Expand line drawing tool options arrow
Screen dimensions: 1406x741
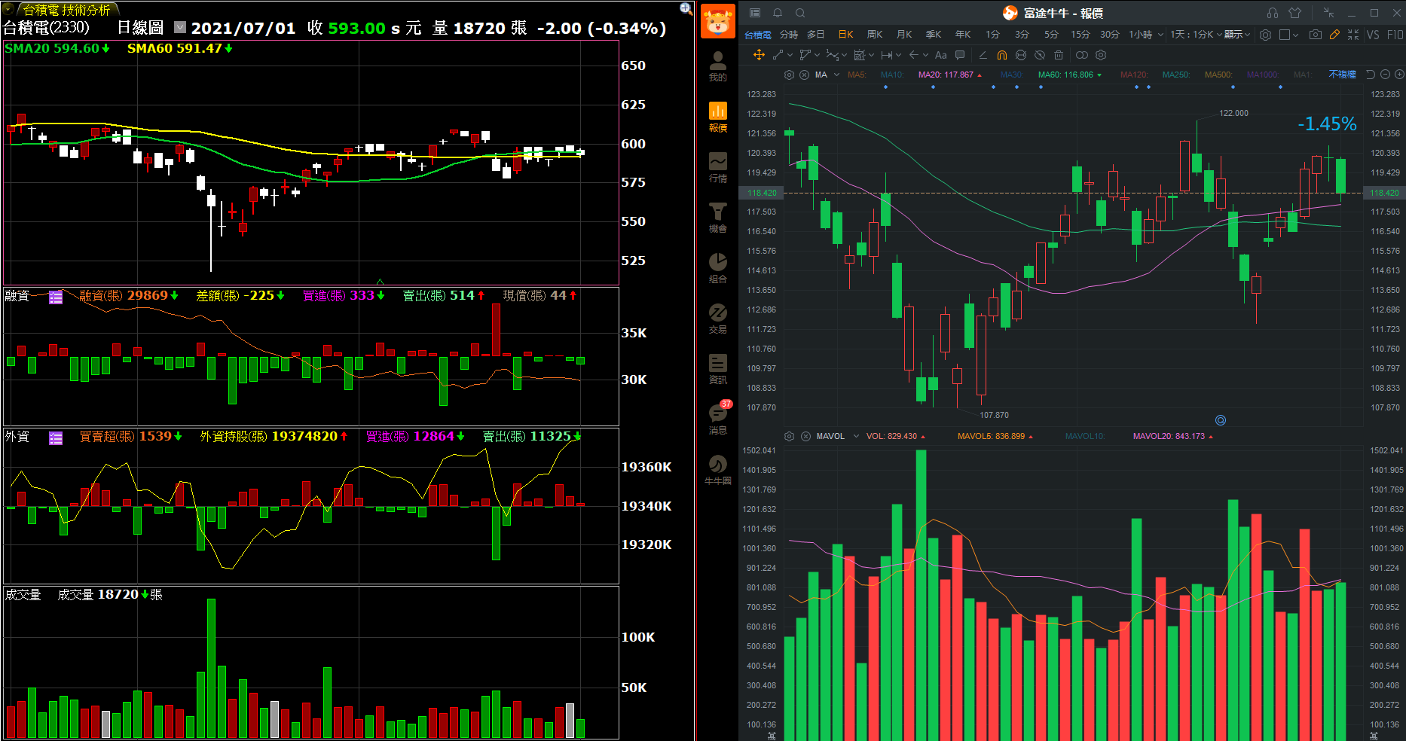pyautogui.click(x=790, y=55)
